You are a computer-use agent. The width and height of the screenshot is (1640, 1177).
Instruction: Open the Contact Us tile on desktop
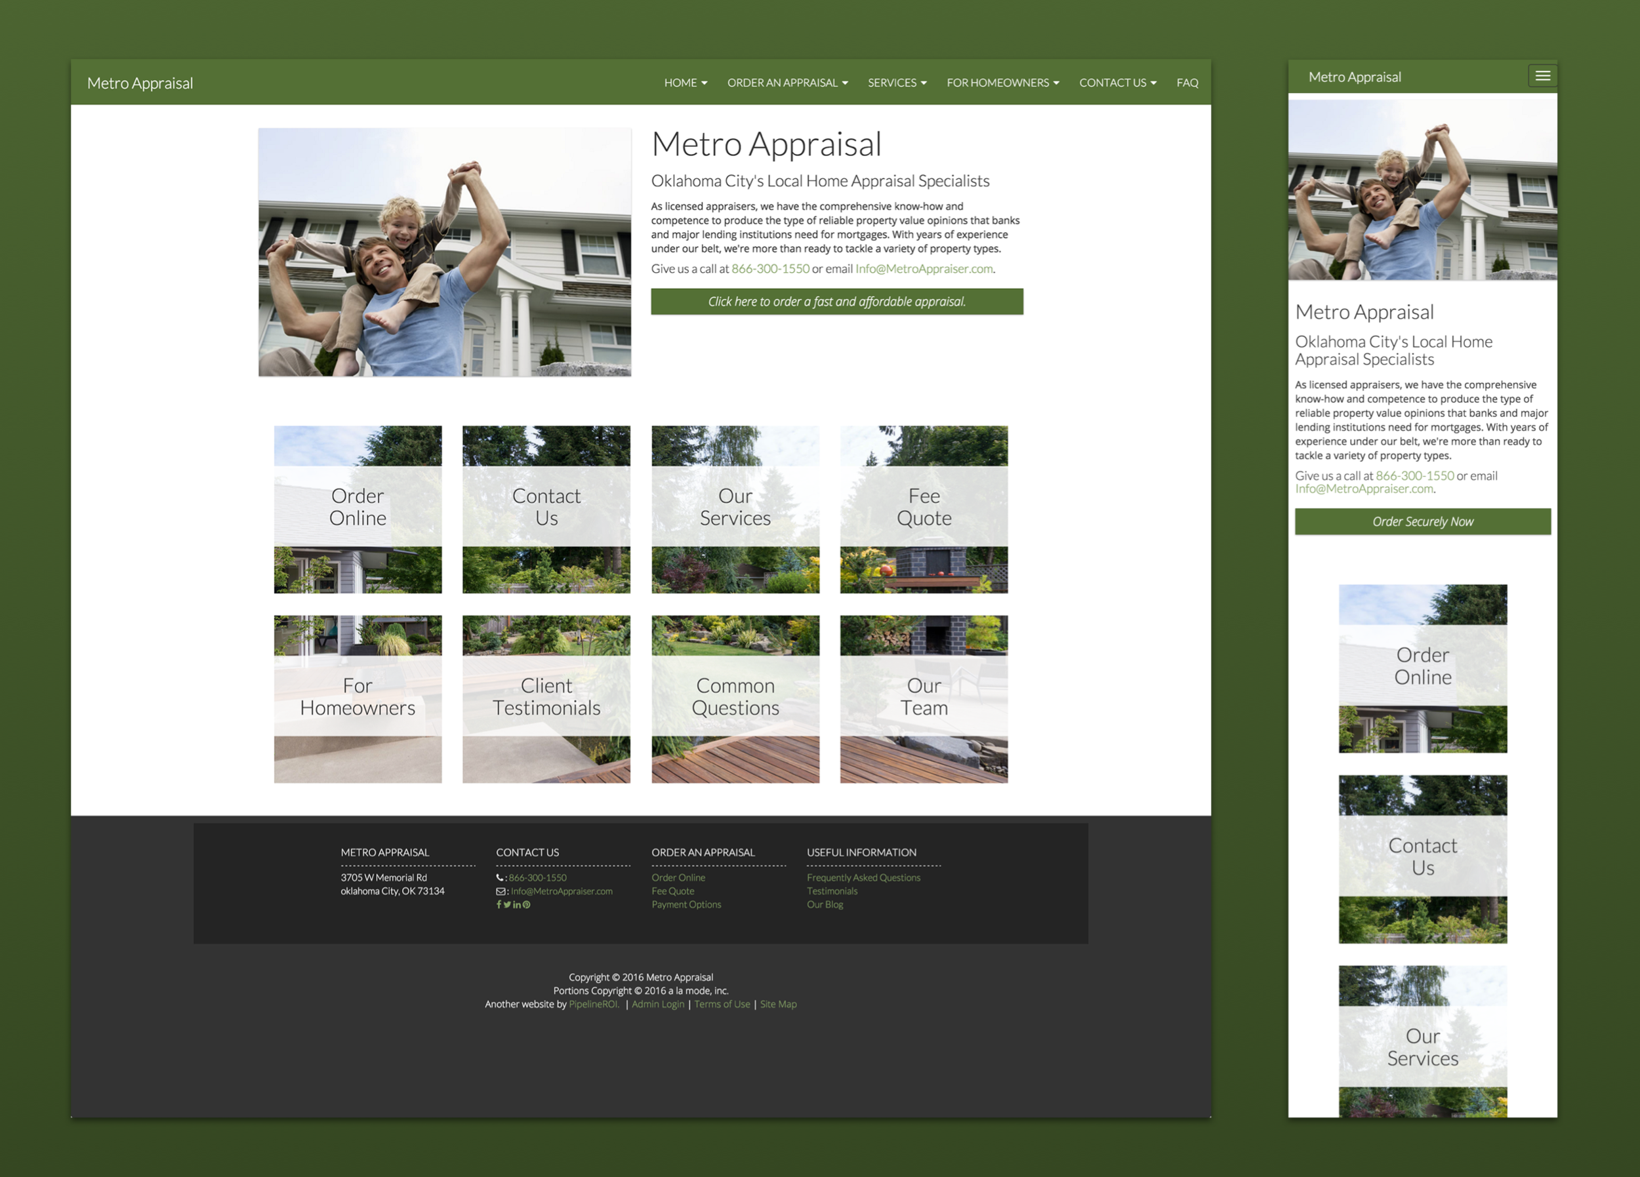[546, 509]
